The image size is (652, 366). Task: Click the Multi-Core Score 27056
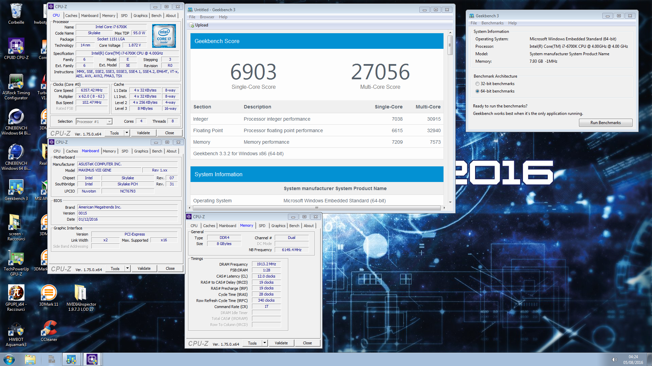pyautogui.click(x=380, y=72)
